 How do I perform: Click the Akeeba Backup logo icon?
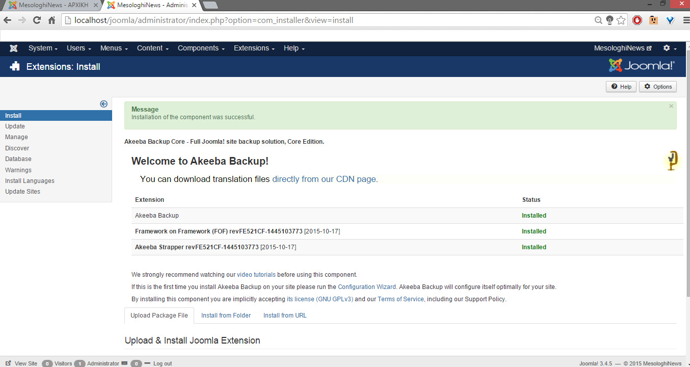click(x=673, y=161)
